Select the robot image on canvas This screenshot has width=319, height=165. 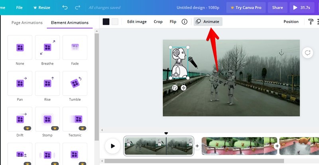tap(179, 63)
